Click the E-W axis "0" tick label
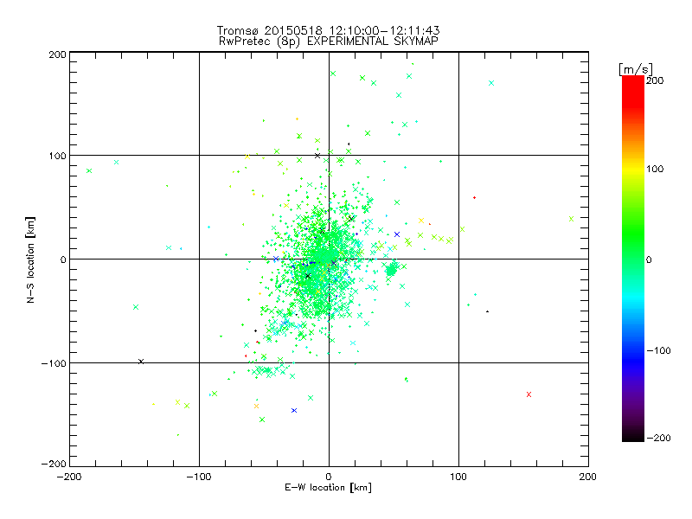Screen dimensions: 692x519 point(329,477)
